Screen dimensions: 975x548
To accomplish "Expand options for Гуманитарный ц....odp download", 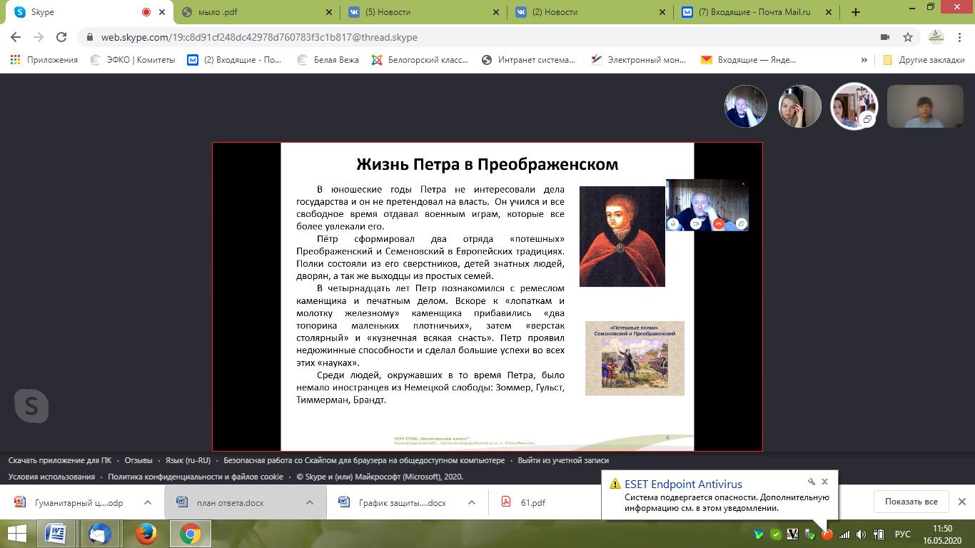I will coord(148,502).
